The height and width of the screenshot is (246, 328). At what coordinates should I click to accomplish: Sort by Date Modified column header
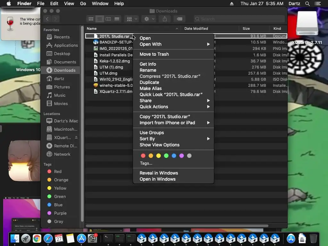click(210, 29)
